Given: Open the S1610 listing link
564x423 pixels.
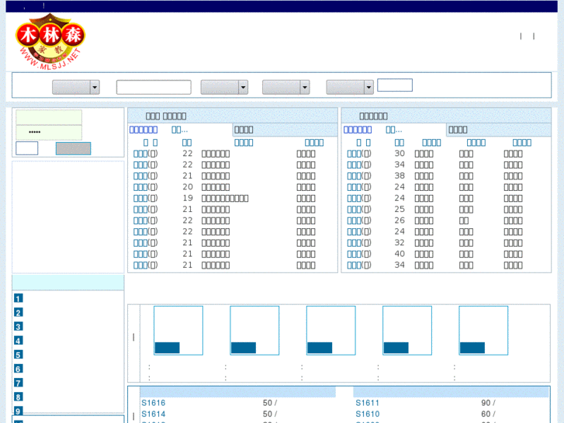Looking at the screenshot, I should [x=368, y=414].
